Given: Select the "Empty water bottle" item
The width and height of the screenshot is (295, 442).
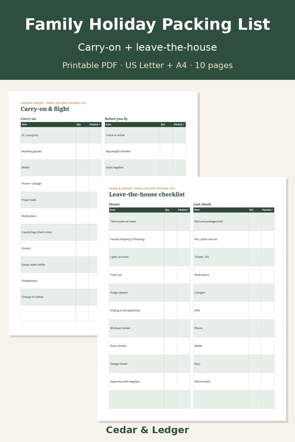Looking at the screenshot, I should [x=33, y=265].
